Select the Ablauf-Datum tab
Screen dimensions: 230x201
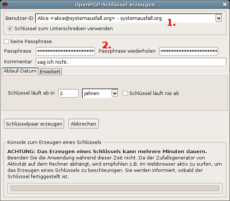pos(20,71)
